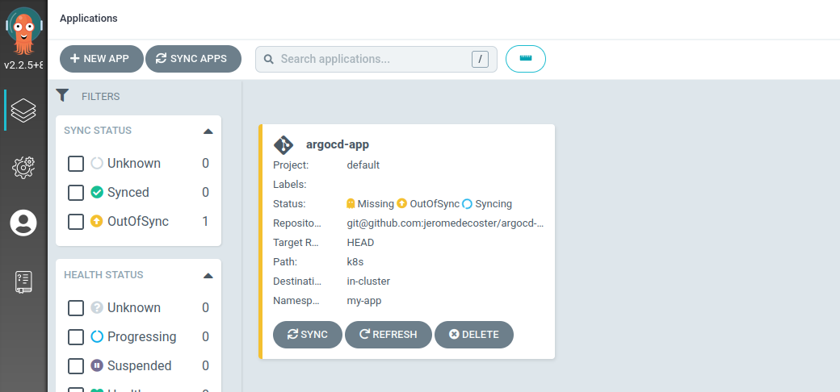
Task: Tick the OutOfSync filter checkbox
Action: 76,222
